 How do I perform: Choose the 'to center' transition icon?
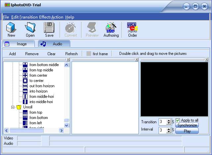click(x=25, y=81)
